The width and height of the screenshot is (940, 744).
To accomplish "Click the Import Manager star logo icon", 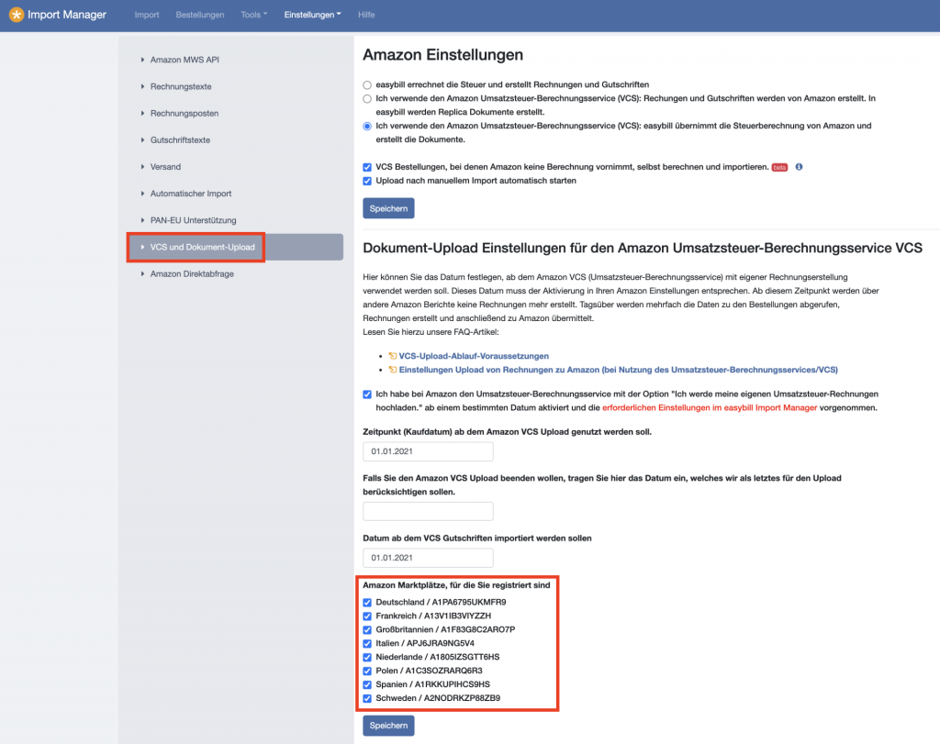I will [17, 15].
